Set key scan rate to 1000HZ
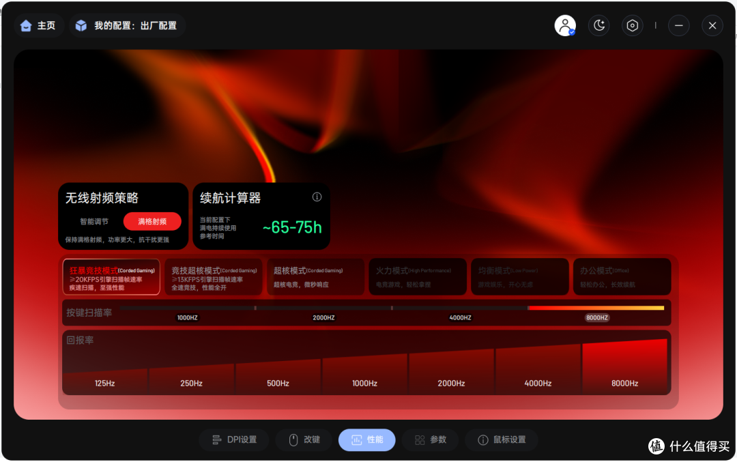The image size is (737, 462). (x=187, y=318)
